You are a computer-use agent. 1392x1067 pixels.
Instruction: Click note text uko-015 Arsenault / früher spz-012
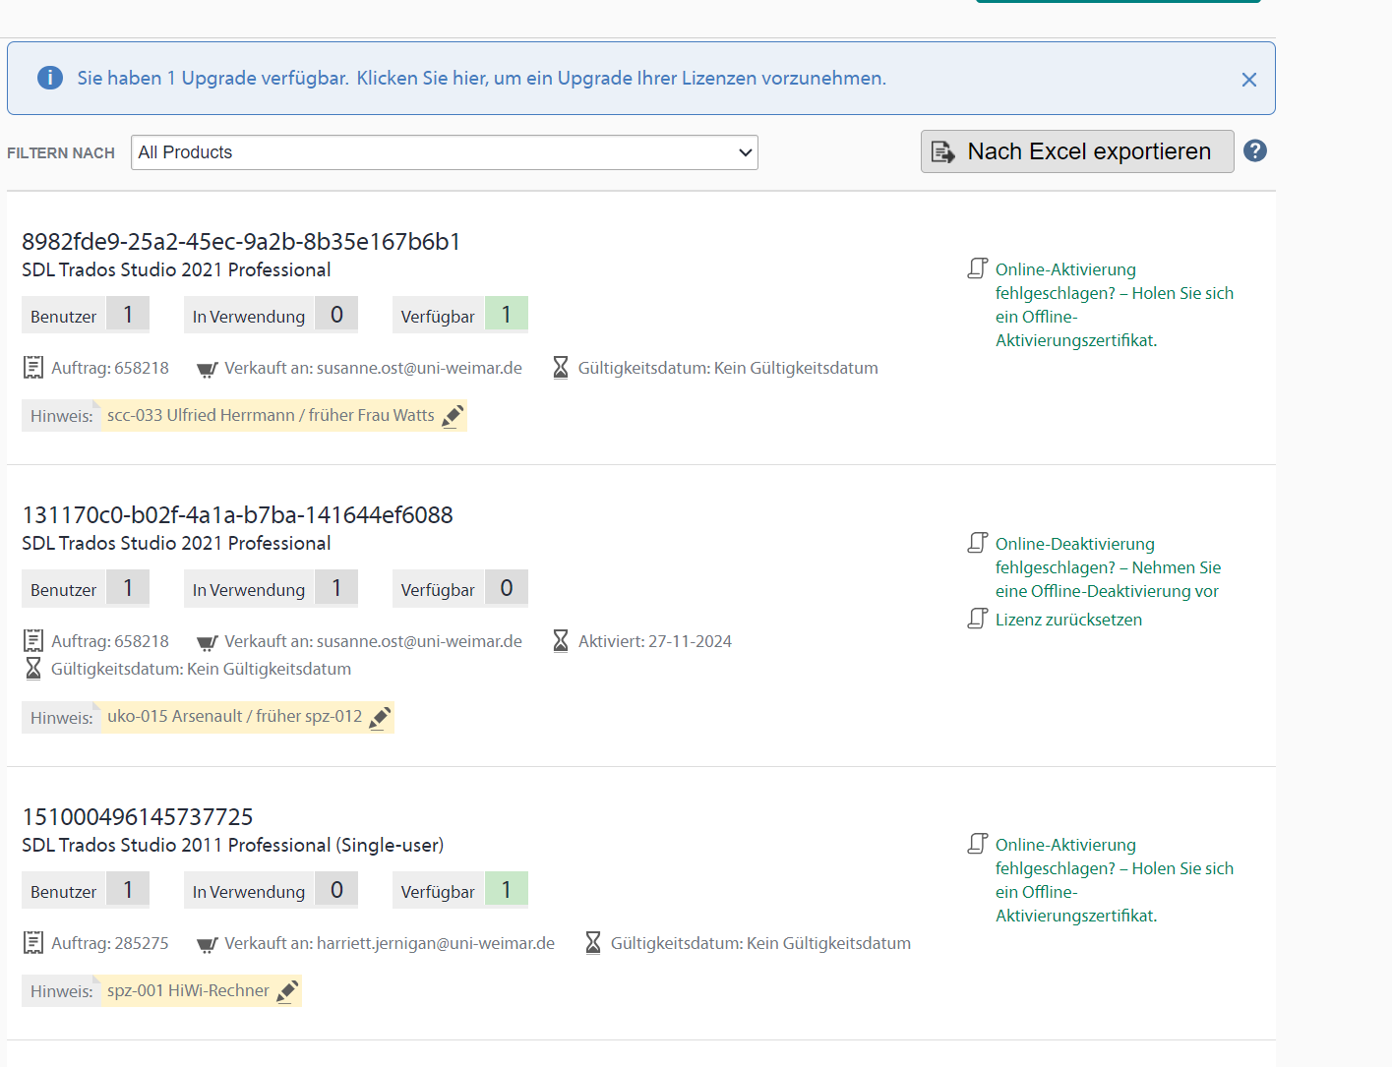(x=234, y=716)
